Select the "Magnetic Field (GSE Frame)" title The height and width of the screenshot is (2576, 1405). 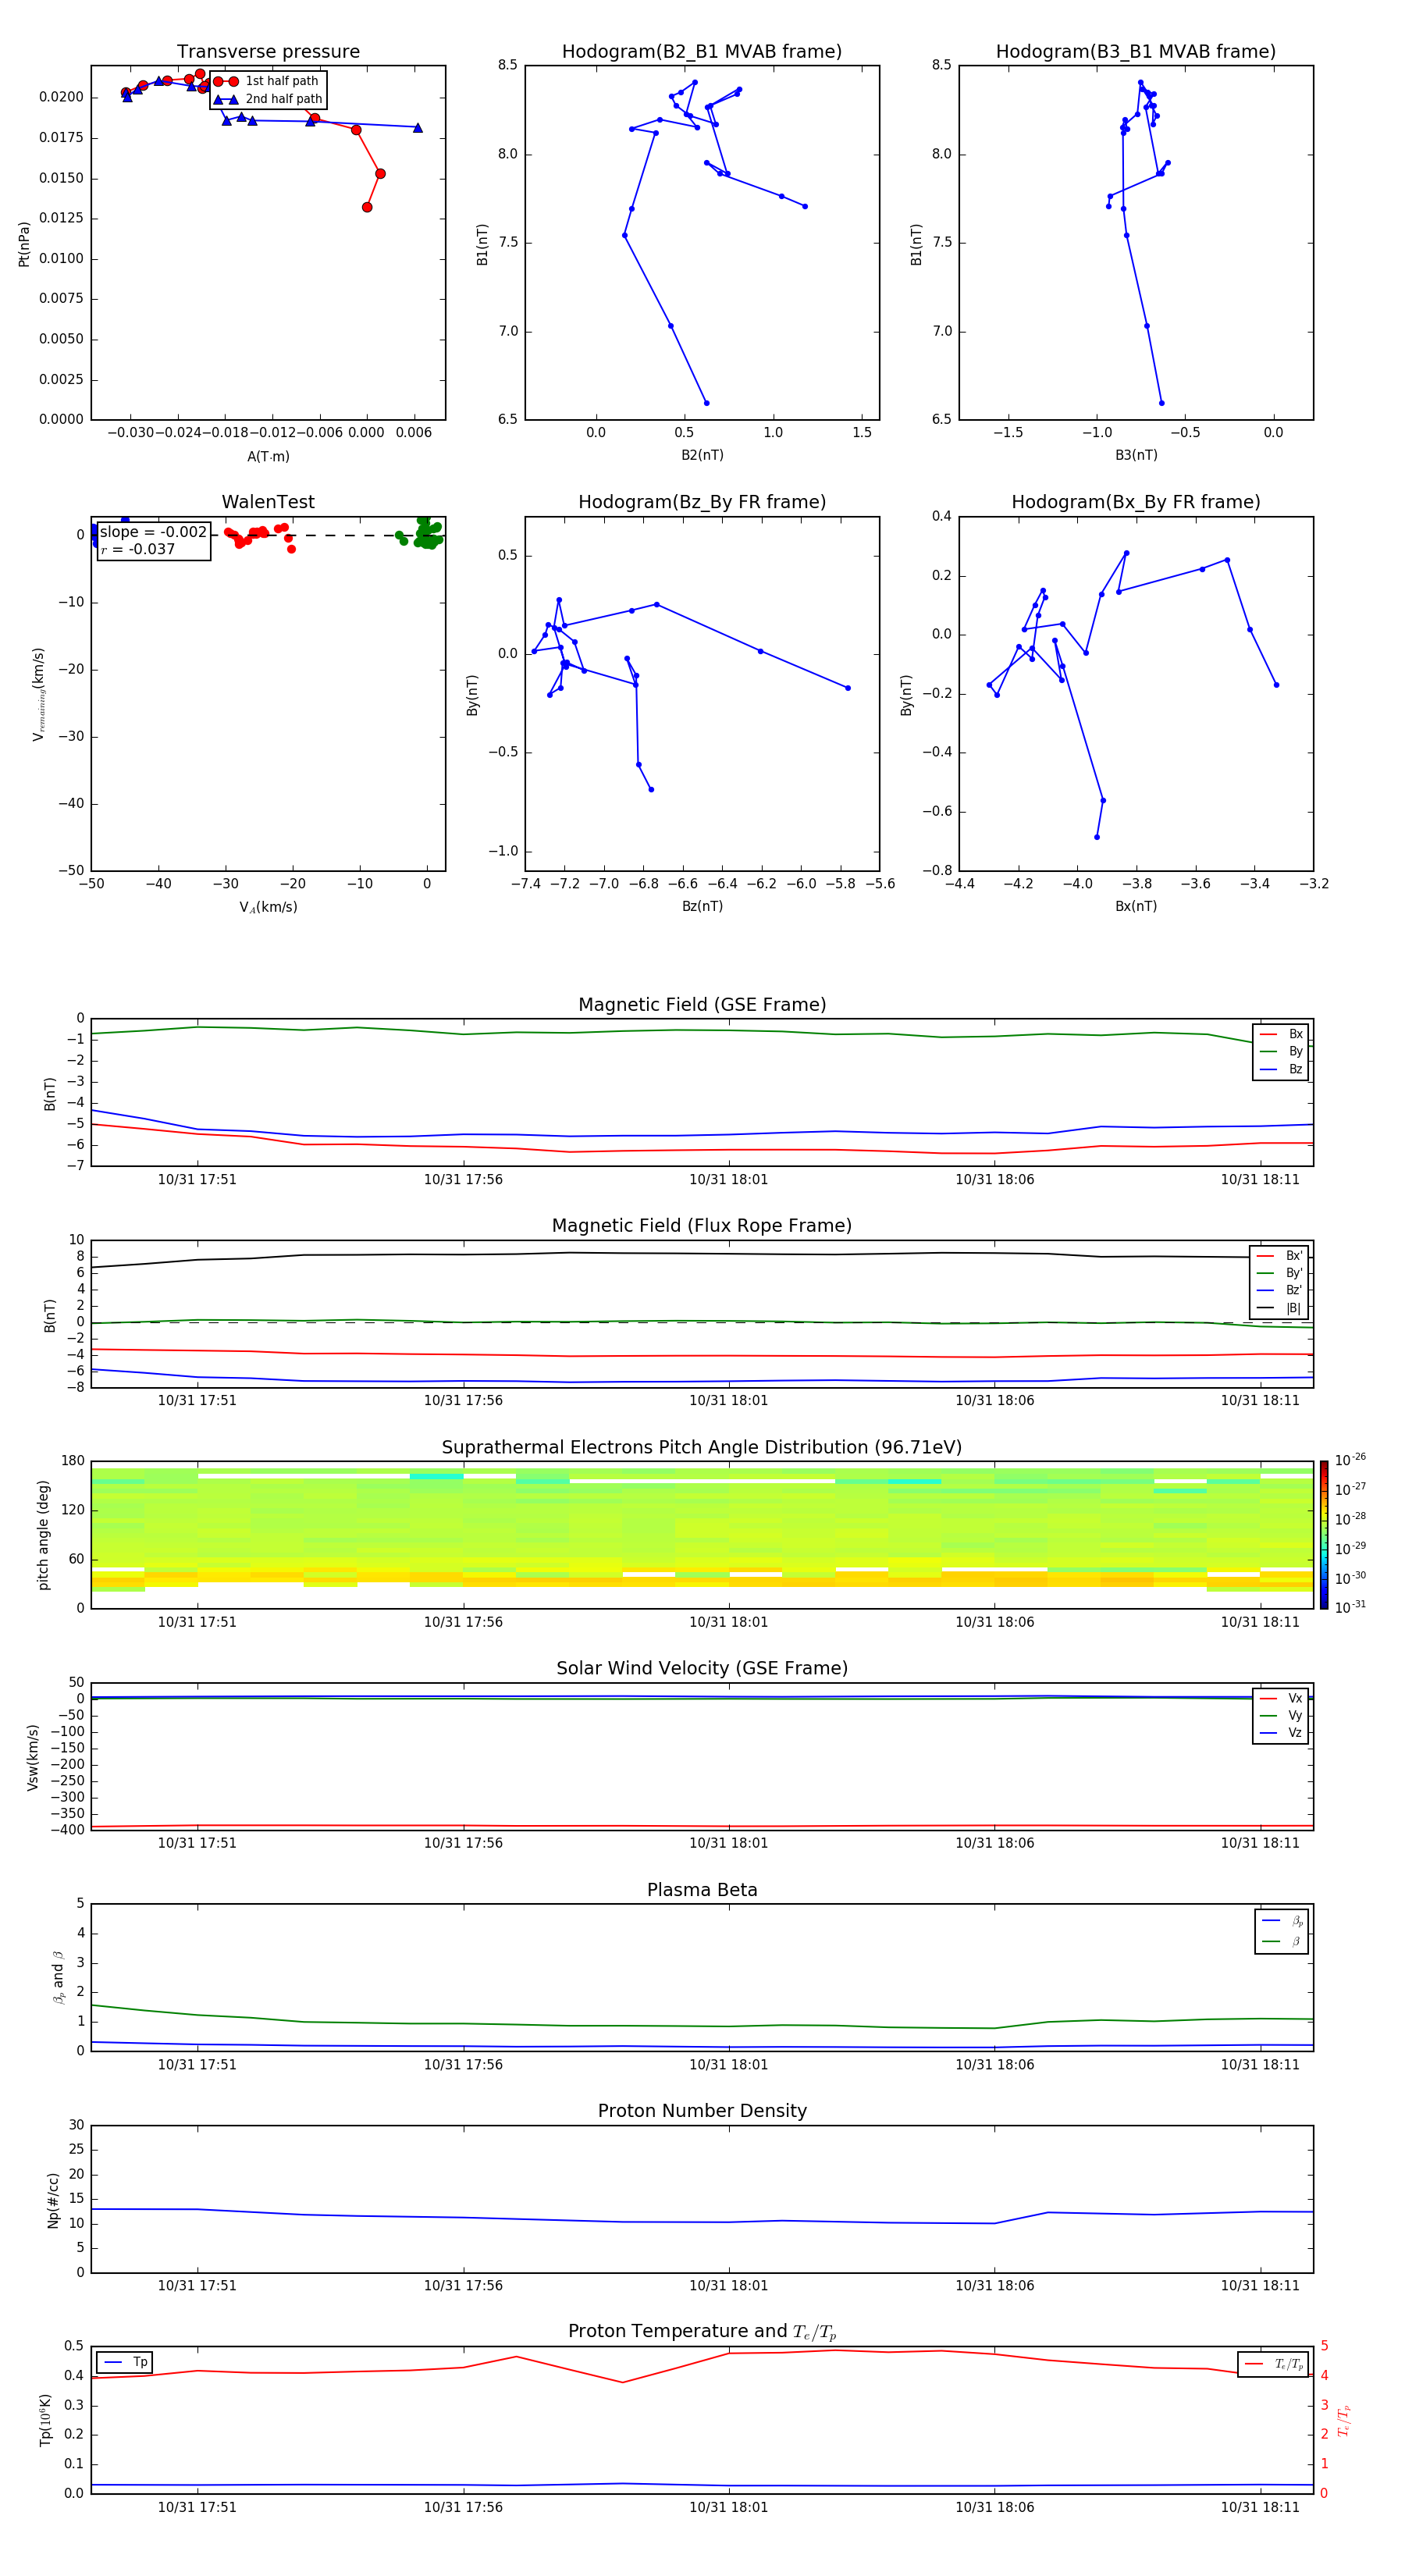(x=702, y=1005)
